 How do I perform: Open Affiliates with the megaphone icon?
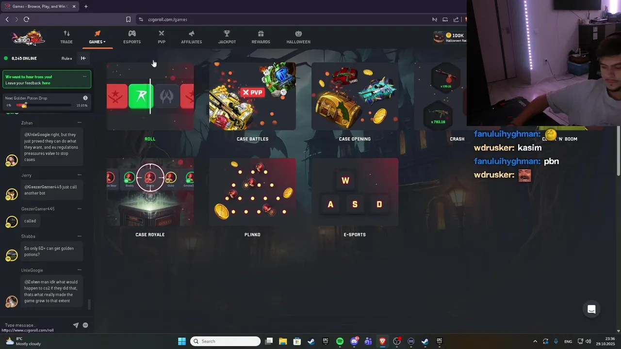191,37
